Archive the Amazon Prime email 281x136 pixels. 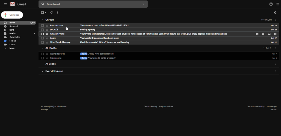pos(257,34)
